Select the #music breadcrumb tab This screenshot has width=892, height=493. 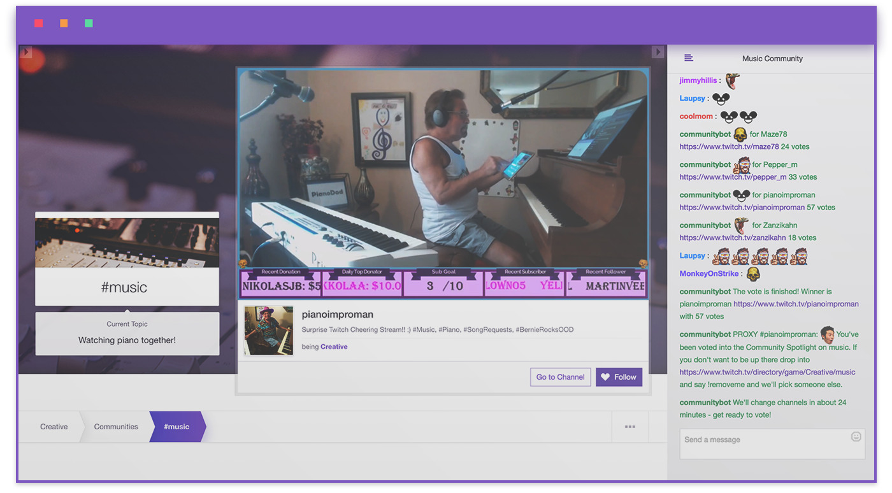pyautogui.click(x=176, y=427)
